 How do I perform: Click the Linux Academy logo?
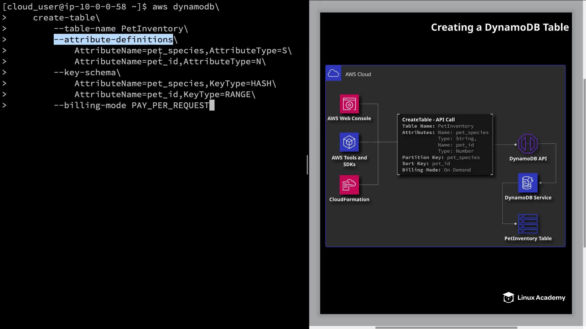coord(534,298)
